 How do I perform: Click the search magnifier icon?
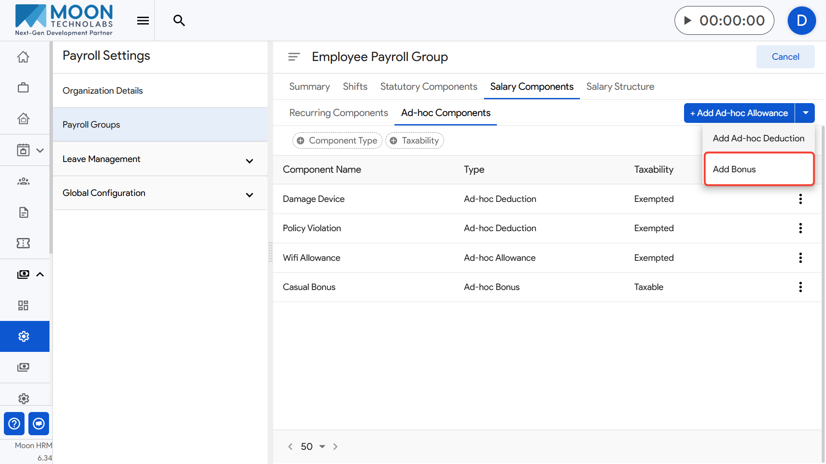point(179,20)
